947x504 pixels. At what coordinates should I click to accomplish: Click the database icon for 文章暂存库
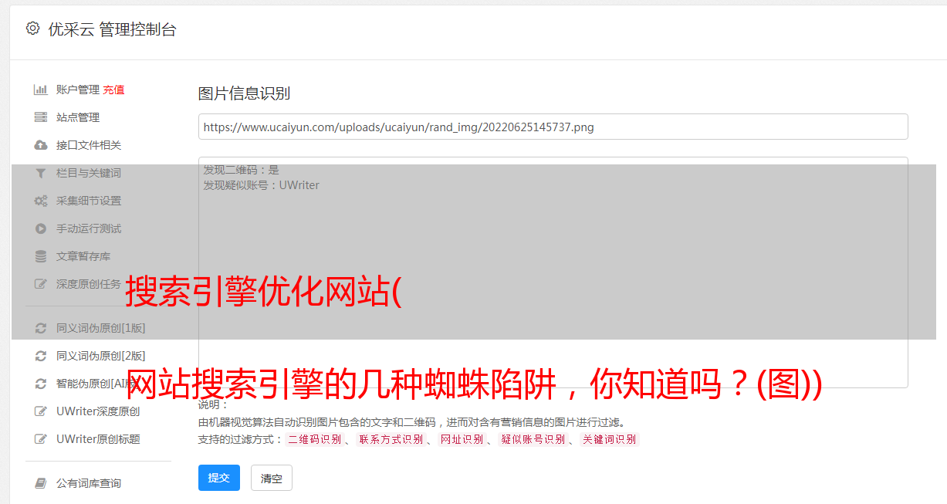(41, 256)
